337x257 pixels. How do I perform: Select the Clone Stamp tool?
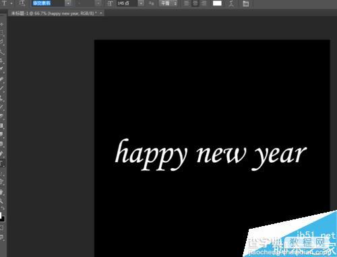[x=2, y=98]
